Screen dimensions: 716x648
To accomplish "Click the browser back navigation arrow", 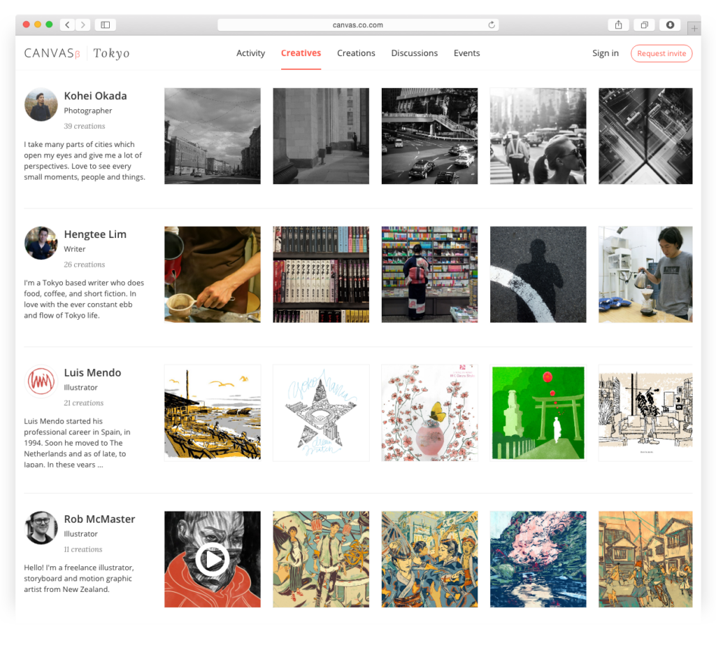I will (x=66, y=24).
